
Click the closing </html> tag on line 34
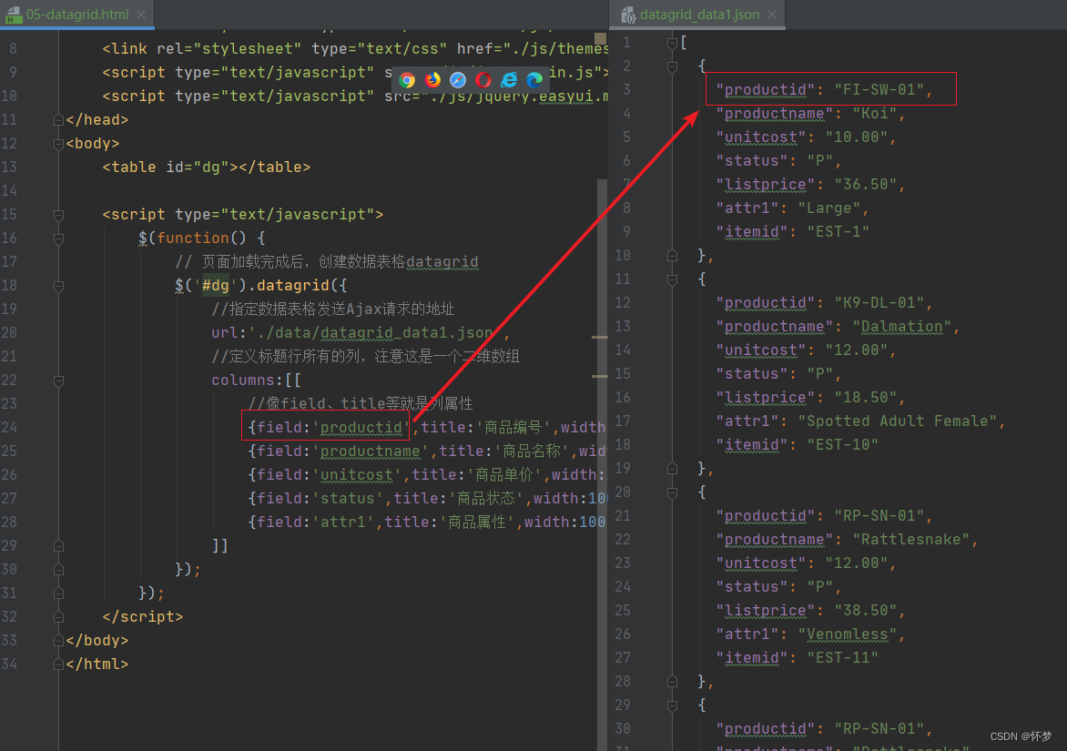pos(97,664)
